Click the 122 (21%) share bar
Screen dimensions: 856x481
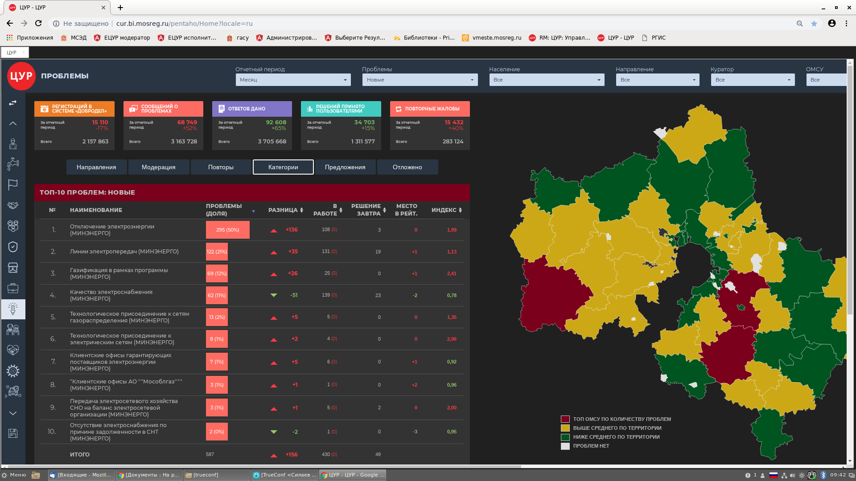(x=217, y=252)
